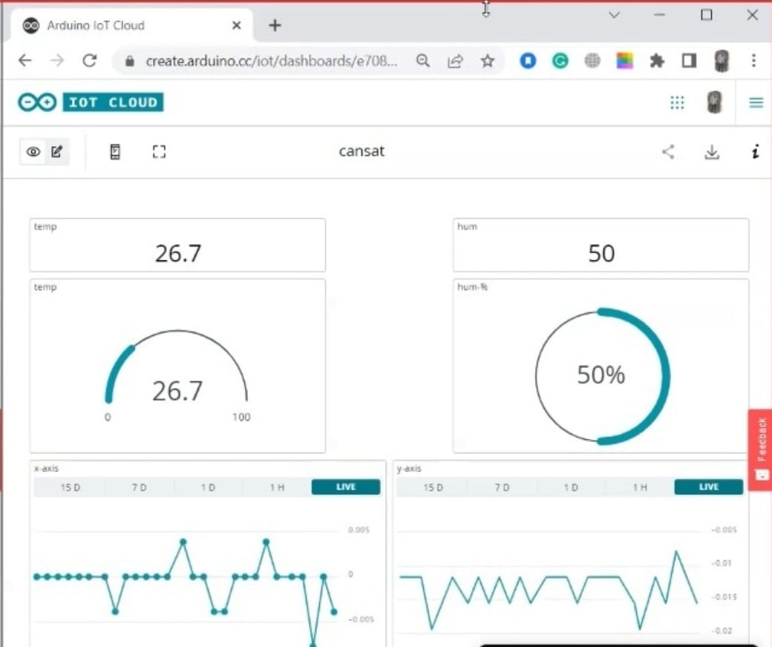The width and height of the screenshot is (772, 647).
Task: Open the Arduino account avatar in header
Action: click(x=714, y=102)
